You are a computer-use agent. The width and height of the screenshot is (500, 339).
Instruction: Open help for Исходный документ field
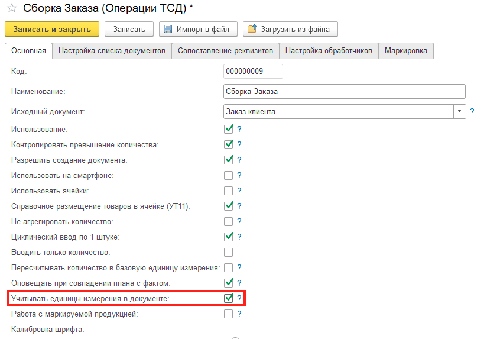click(472, 111)
